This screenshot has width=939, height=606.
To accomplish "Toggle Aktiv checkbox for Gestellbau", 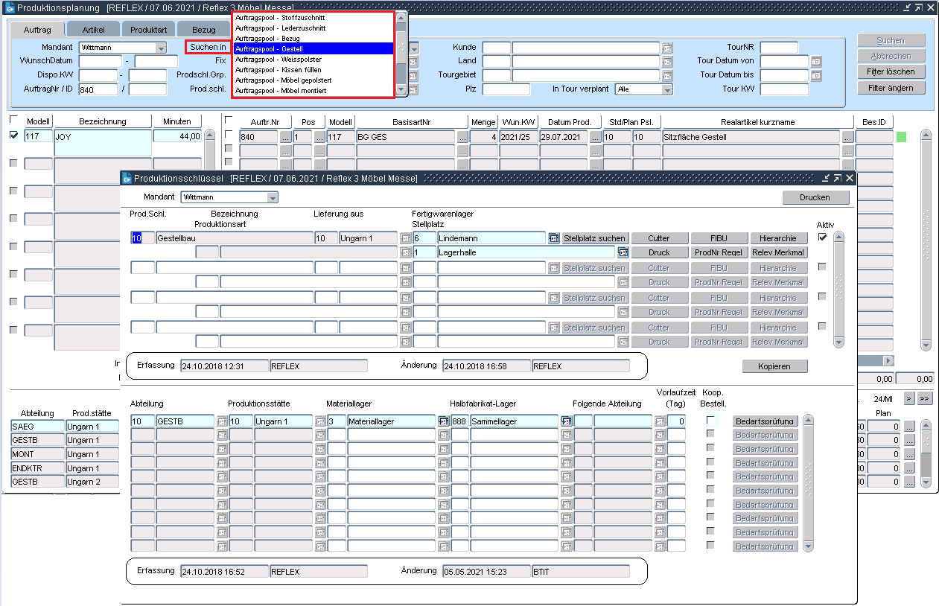I will tap(823, 237).
